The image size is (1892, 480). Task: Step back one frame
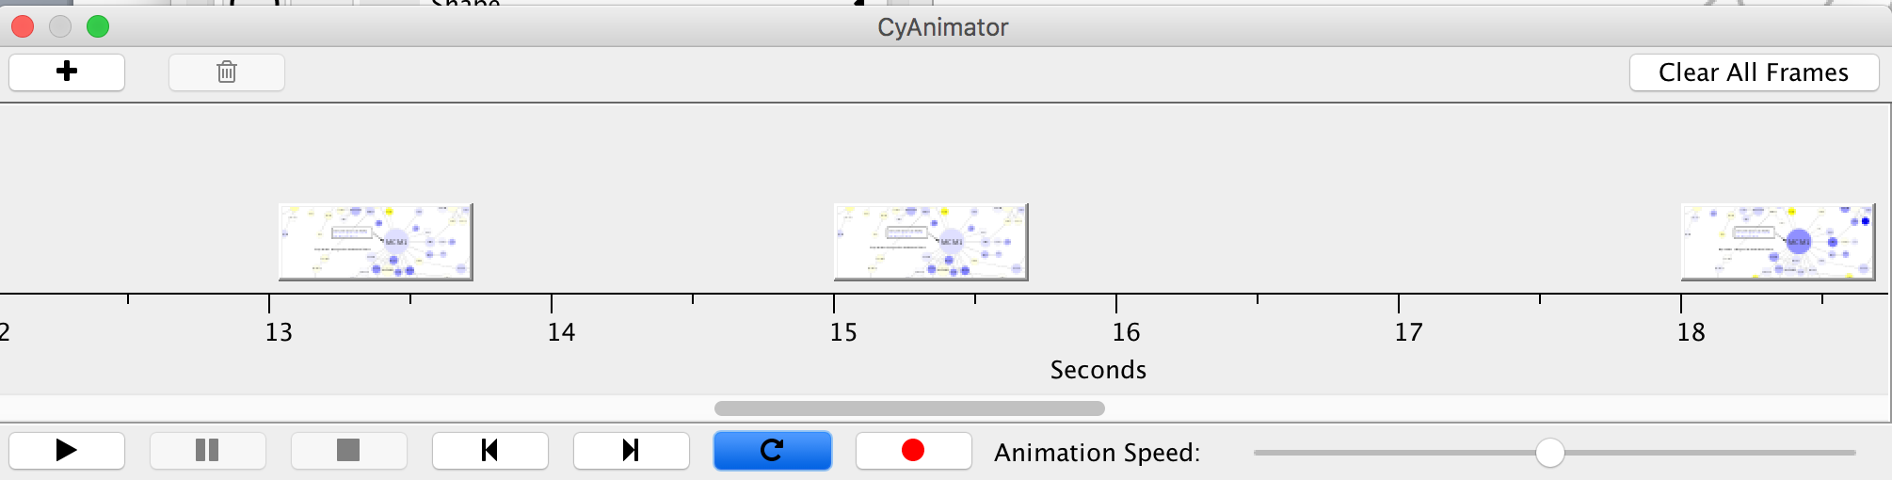(x=489, y=451)
